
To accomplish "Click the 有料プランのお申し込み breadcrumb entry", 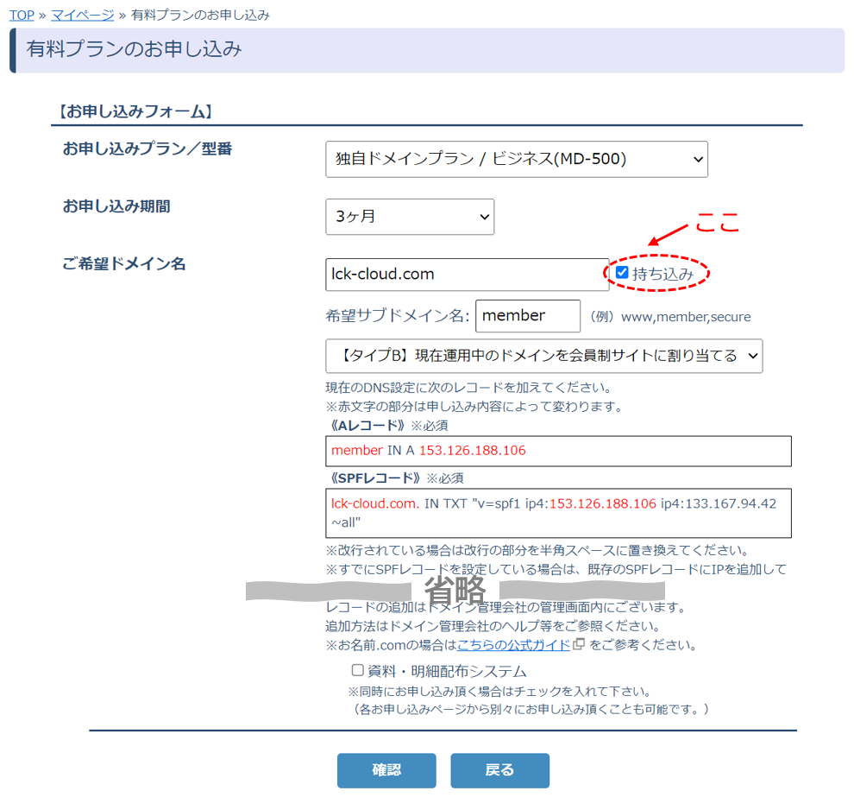I will 200,15.
